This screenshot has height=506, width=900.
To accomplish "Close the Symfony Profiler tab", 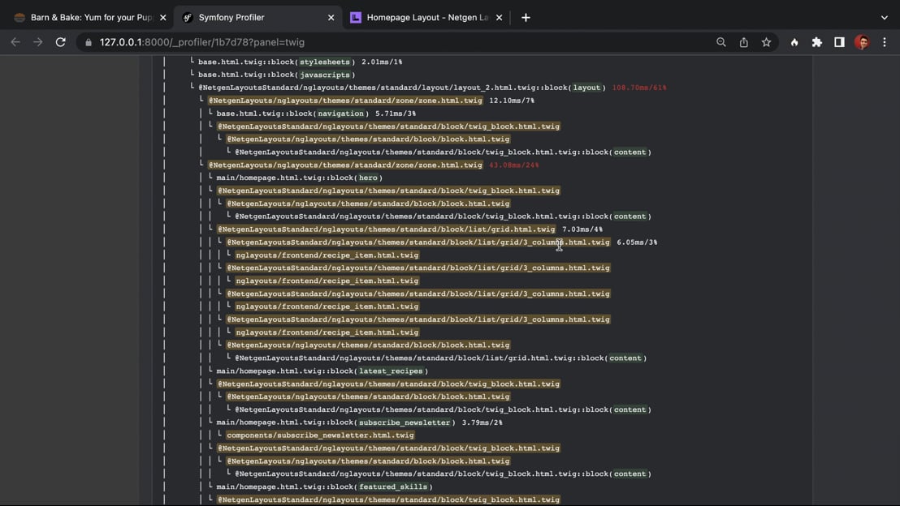I will click(331, 17).
